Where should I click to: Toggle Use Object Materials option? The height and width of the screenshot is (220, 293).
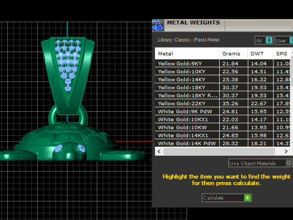(261, 163)
